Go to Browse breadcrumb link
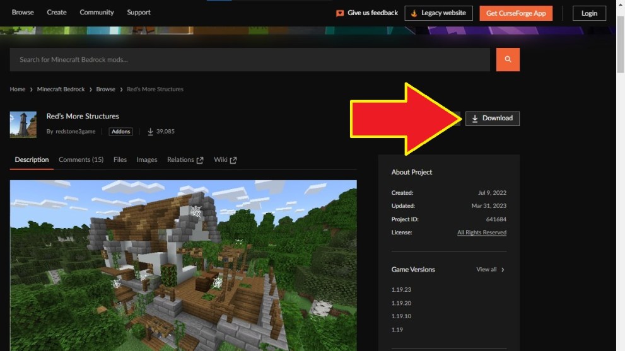The width and height of the screenshot is (625, 351). (105, 89)
